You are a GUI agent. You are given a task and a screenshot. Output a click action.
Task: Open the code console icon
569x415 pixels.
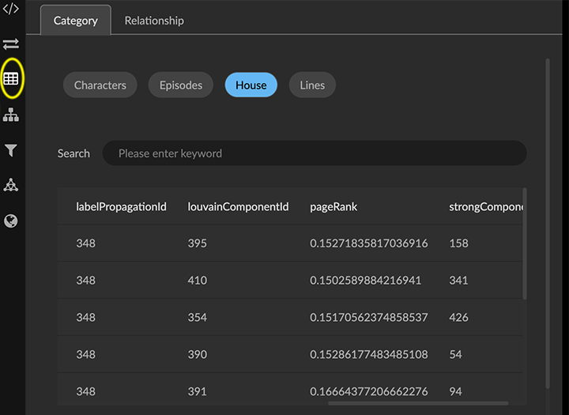[x=10, y=9]
